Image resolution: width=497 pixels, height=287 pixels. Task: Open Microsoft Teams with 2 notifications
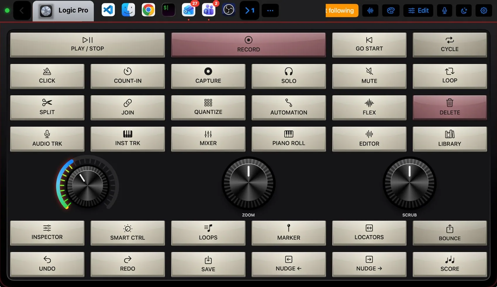209,10
